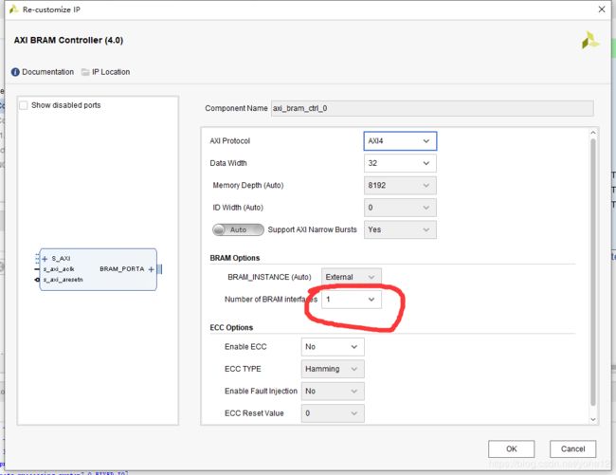Expand the BRAM_PORTA plus icon
The height and width of the screenshot is (475, 616).
152,269
